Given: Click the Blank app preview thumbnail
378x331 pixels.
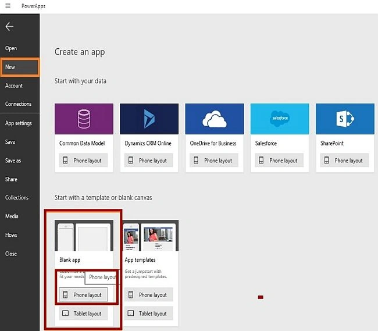Looking at the screenshot, I should [x=84, y=235].
